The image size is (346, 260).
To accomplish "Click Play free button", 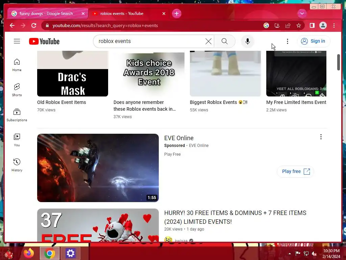I will [x=295, y=171].
